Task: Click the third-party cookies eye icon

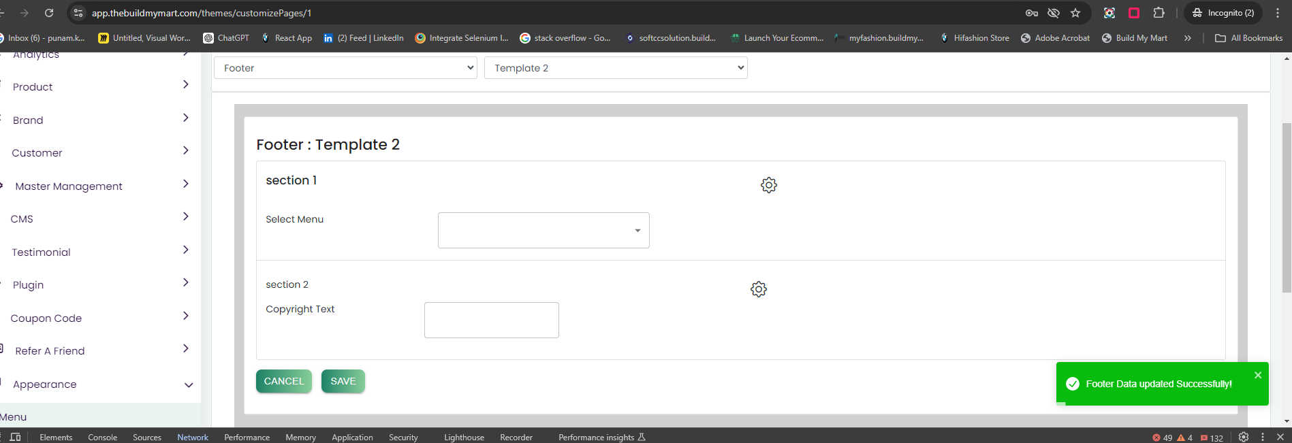Action: pyautogui.click(x=1054, y=13)
